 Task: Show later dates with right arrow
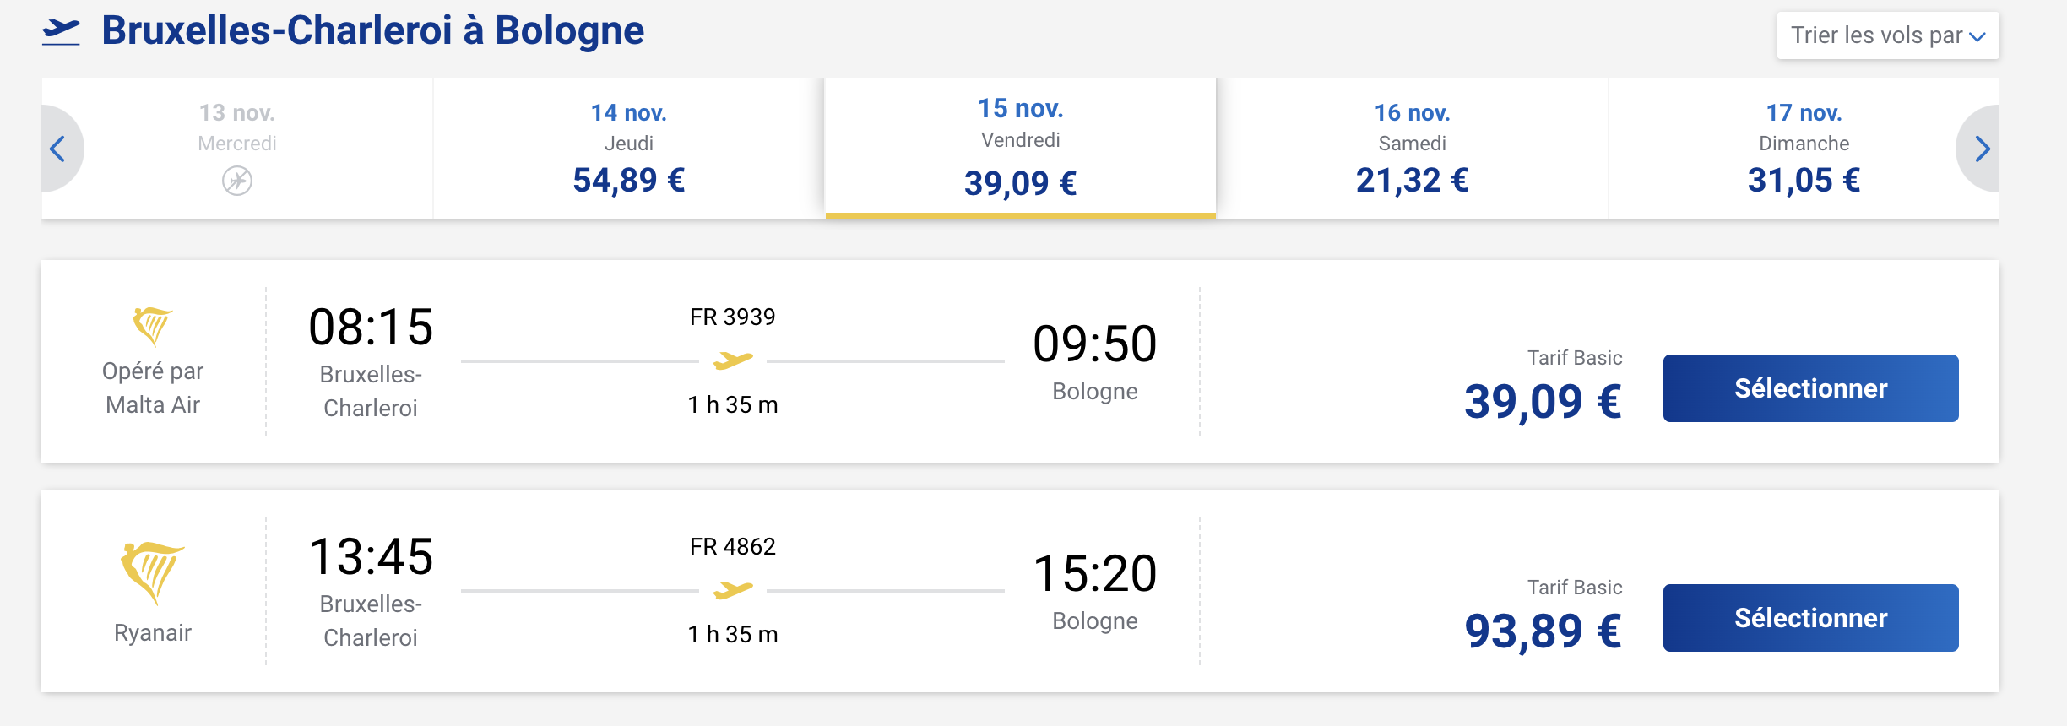1982,149
